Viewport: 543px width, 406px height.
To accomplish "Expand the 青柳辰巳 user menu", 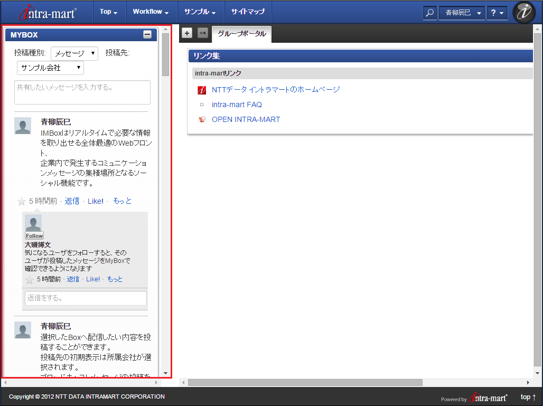I will point(461,13).
